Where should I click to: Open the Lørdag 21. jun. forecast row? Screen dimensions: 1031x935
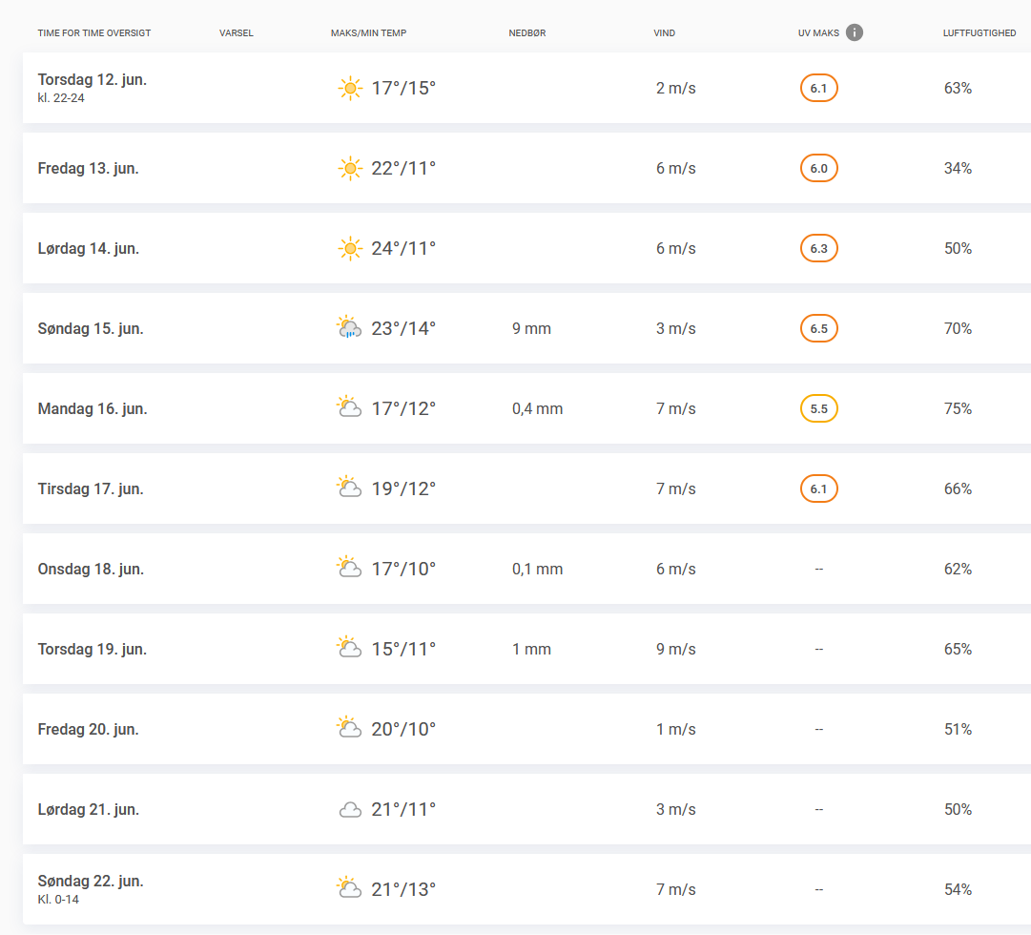pos(526,809)
